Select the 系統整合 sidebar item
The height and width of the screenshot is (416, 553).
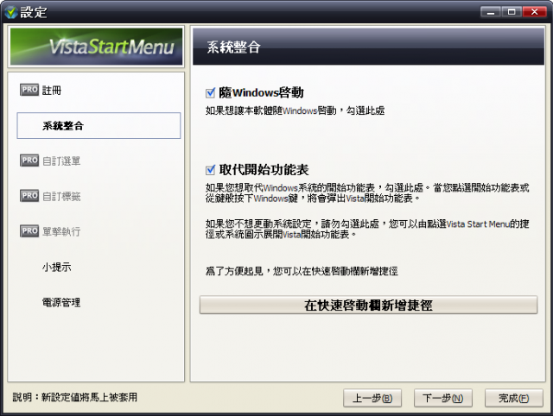click(99, 126)
